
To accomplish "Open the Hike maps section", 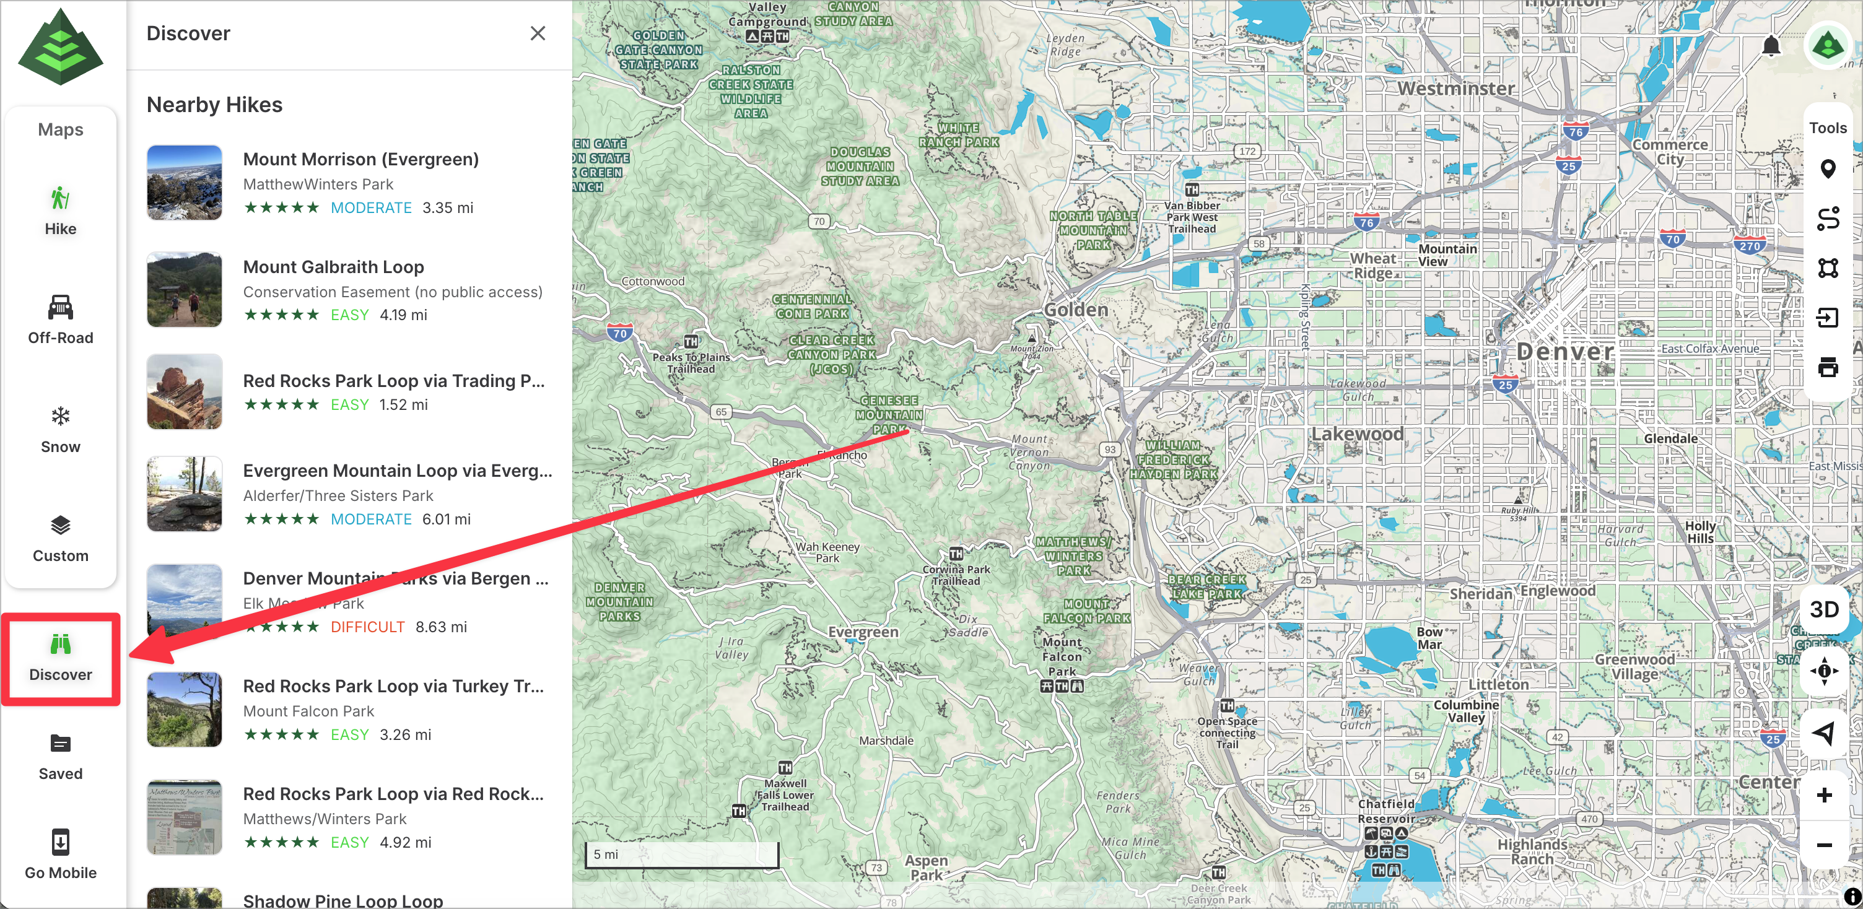I will point(60,211).
